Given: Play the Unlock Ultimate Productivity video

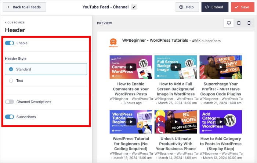Looking at the screenshot, I should (176, 122).
